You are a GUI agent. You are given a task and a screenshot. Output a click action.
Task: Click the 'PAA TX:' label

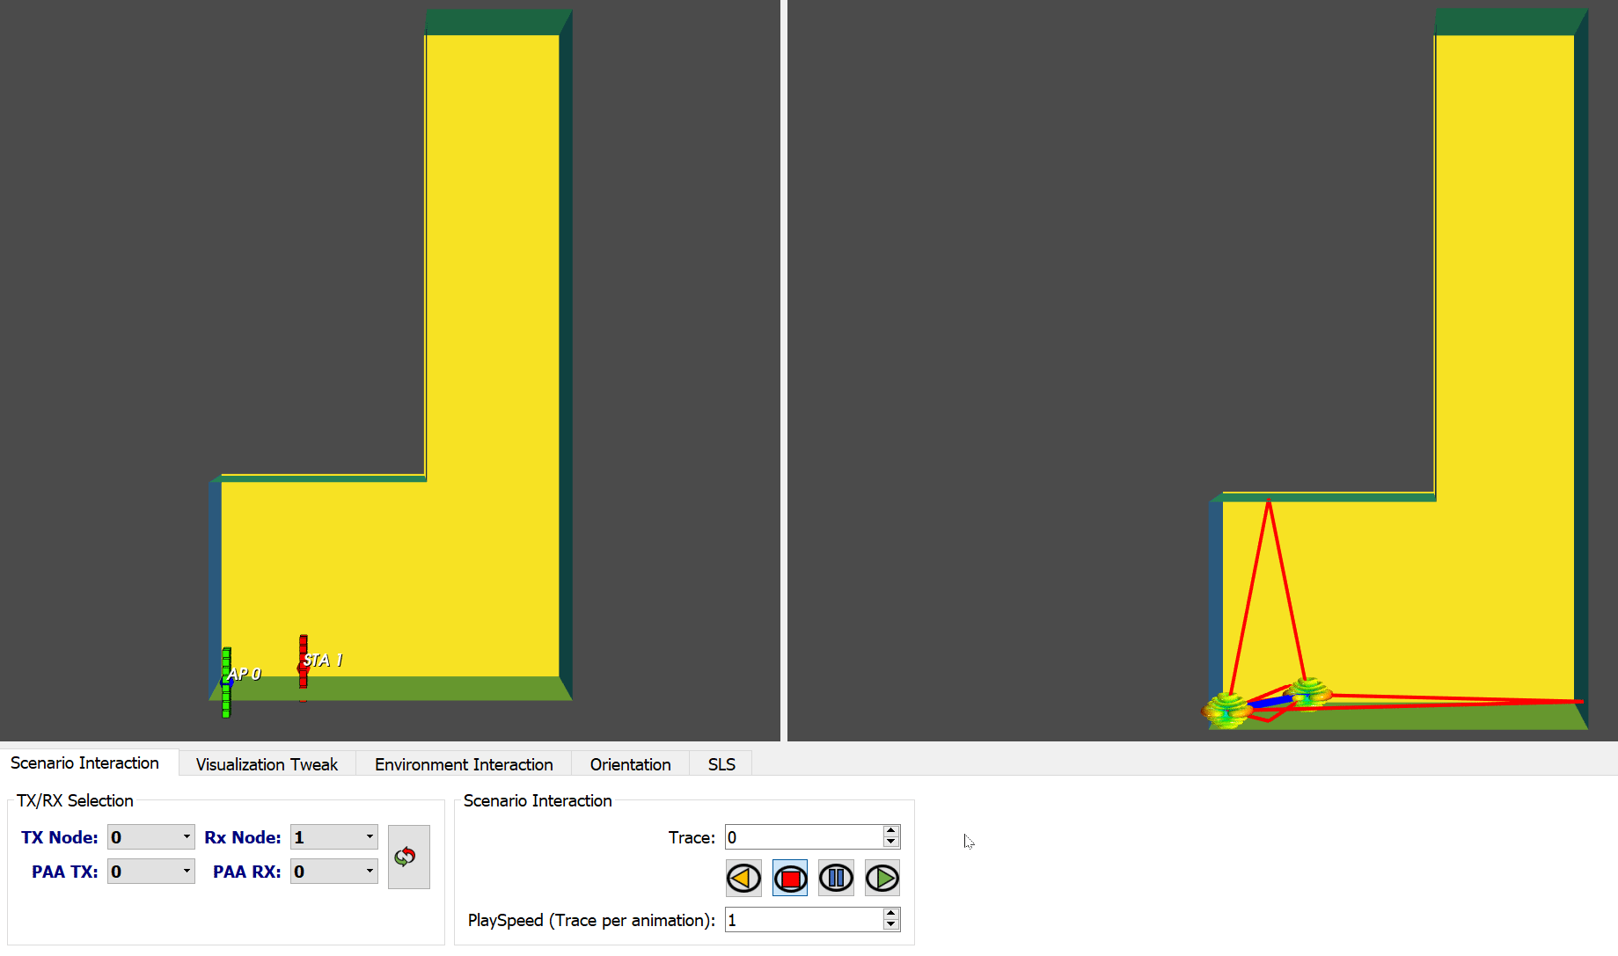[x=65, y=872]
